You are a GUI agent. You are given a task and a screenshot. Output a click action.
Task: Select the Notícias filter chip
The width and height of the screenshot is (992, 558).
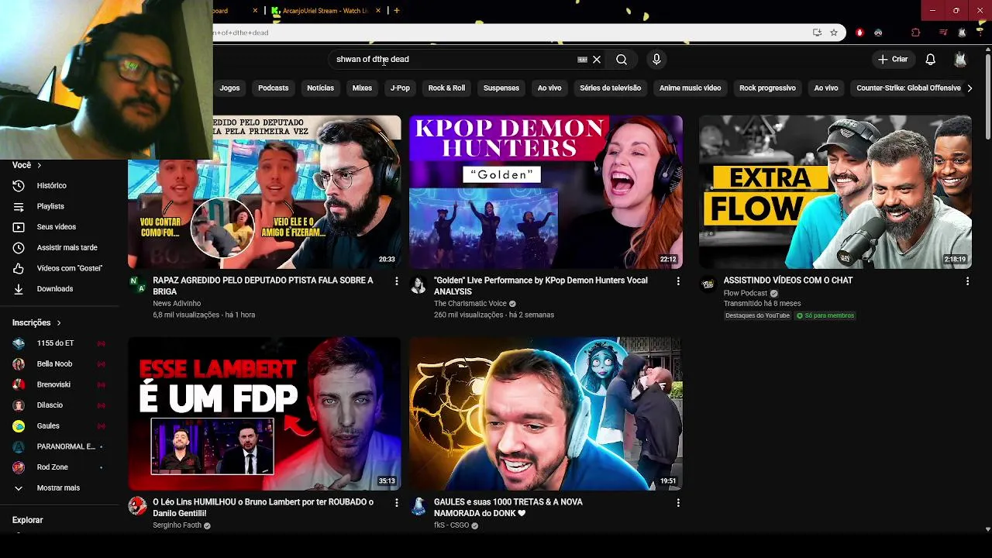tap(320, 88)
